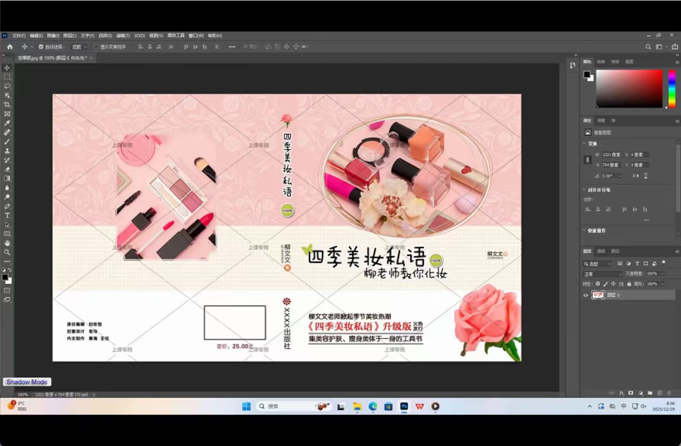
Task: Select the Hand tool
Action: pos(7,243)
